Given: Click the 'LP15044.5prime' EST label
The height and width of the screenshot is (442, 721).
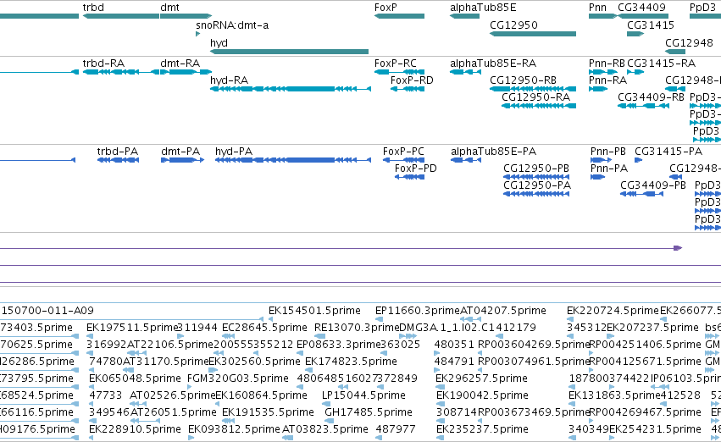Looking at the screenshot, I should (x=363, y=395).
